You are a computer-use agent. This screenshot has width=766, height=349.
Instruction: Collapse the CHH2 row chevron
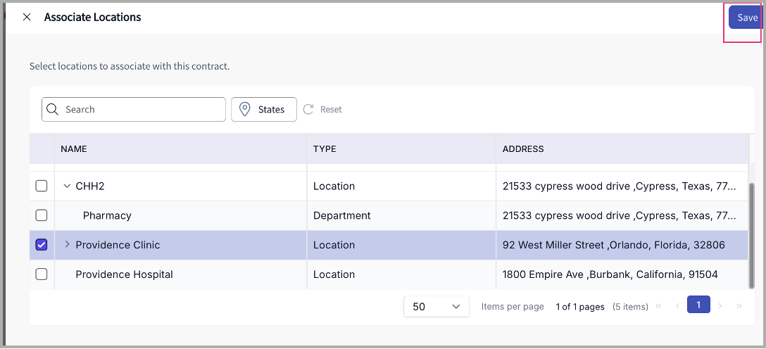[x=68, y=186]
